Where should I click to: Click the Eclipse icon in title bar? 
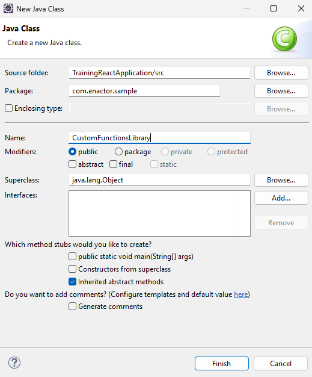(8, 8)
